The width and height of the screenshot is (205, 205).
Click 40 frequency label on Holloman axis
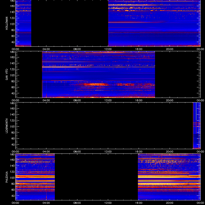(x=13, y=42)
